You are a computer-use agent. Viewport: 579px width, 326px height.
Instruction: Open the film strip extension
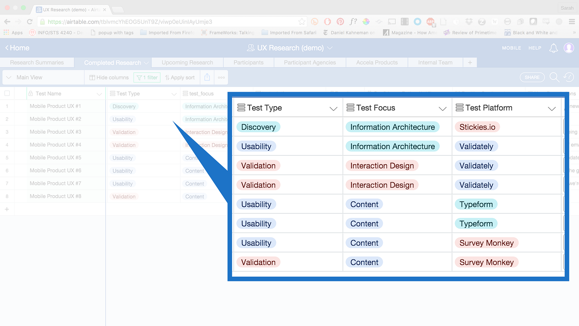click(x=405, y=22)
